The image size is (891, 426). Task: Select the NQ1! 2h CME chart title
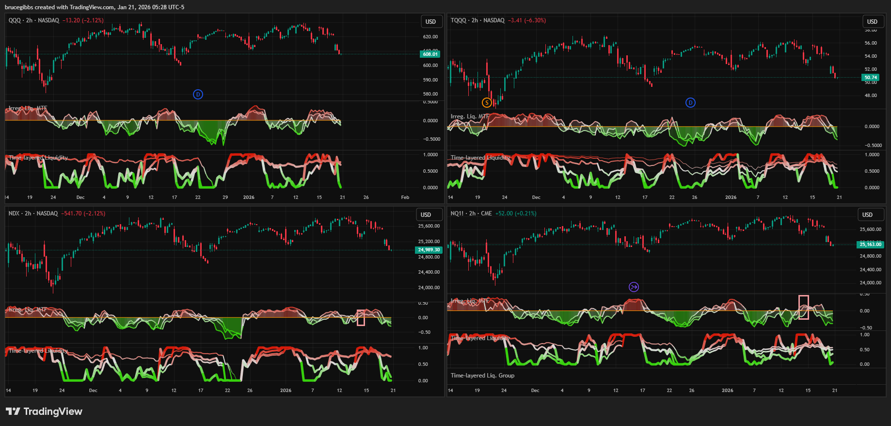[x=471, y=213]
